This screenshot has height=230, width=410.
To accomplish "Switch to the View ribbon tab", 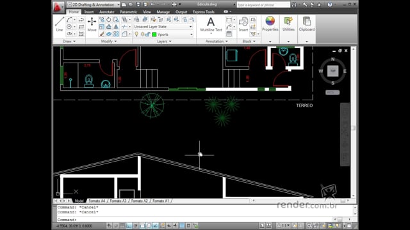I will coord(147,12).
